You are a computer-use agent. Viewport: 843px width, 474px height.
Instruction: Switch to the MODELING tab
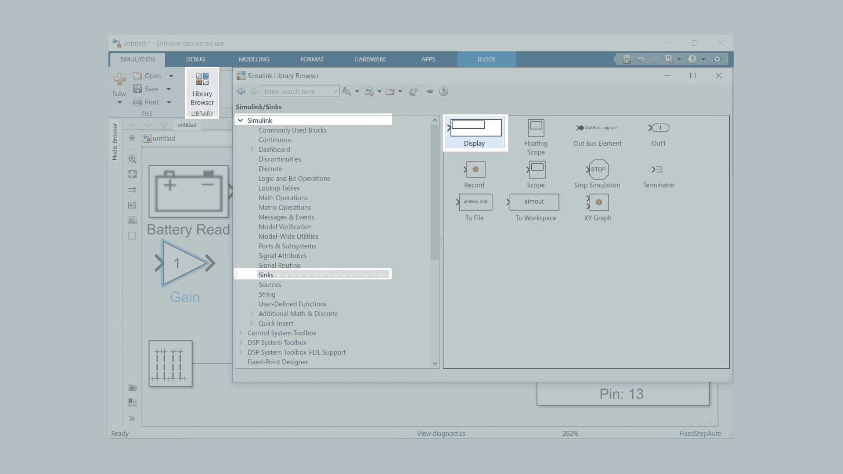click(254, 59)
